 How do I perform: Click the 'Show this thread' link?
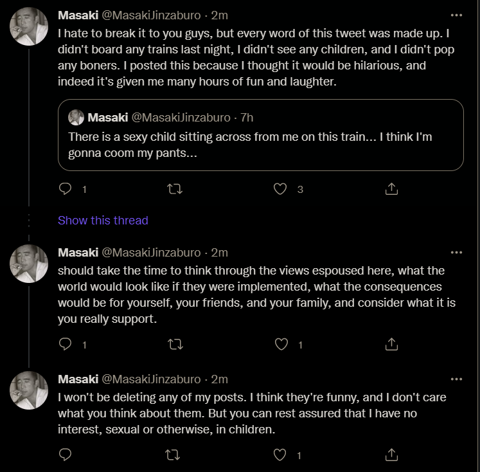[103, 220]
